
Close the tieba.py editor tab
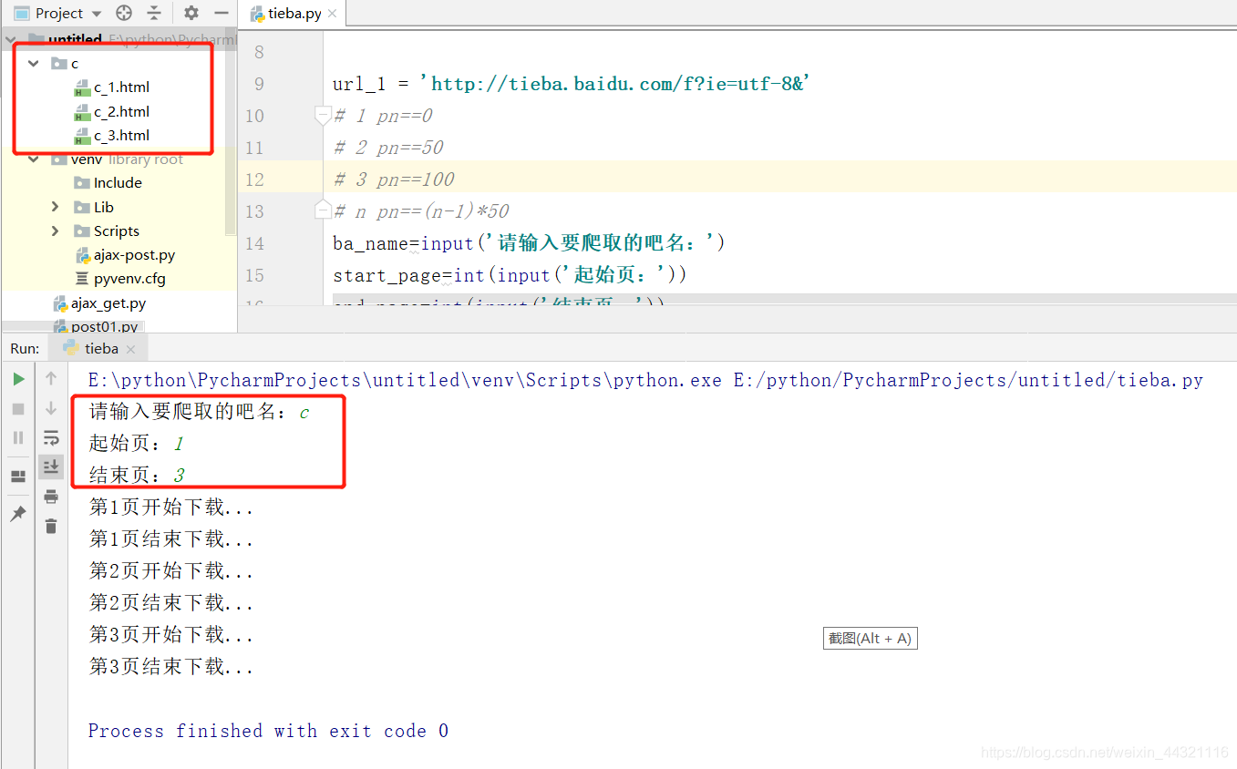(x=332, y=14)
